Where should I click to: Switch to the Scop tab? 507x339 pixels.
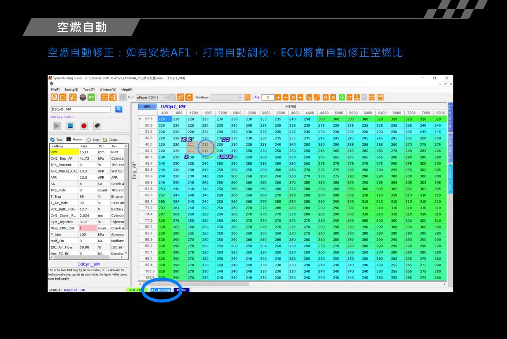pos(93,140)
